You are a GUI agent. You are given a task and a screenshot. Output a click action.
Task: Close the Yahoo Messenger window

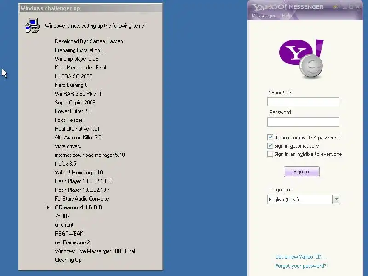coord(357,7)
